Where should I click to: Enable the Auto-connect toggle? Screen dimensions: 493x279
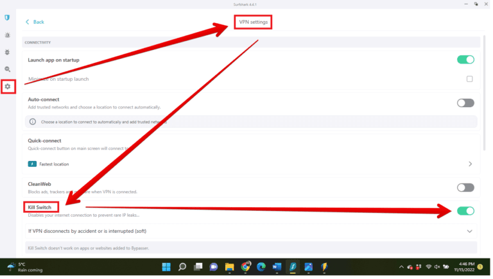tap(465, 103)
